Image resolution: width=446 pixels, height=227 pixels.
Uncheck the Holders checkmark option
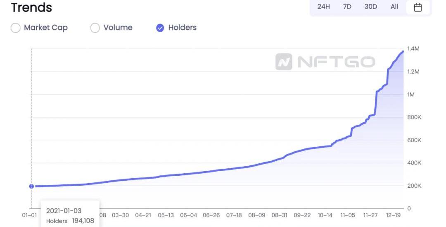pos(160,28)
